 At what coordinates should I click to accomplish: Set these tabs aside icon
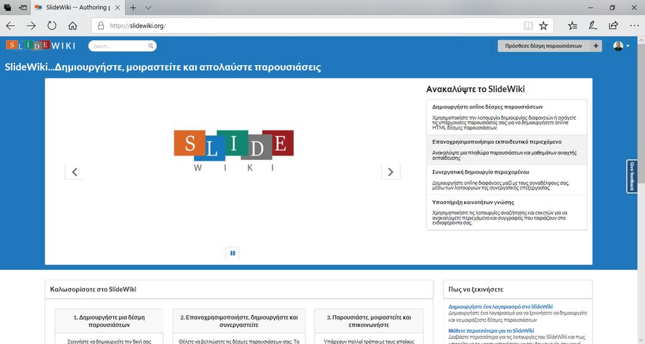(23, 8)
